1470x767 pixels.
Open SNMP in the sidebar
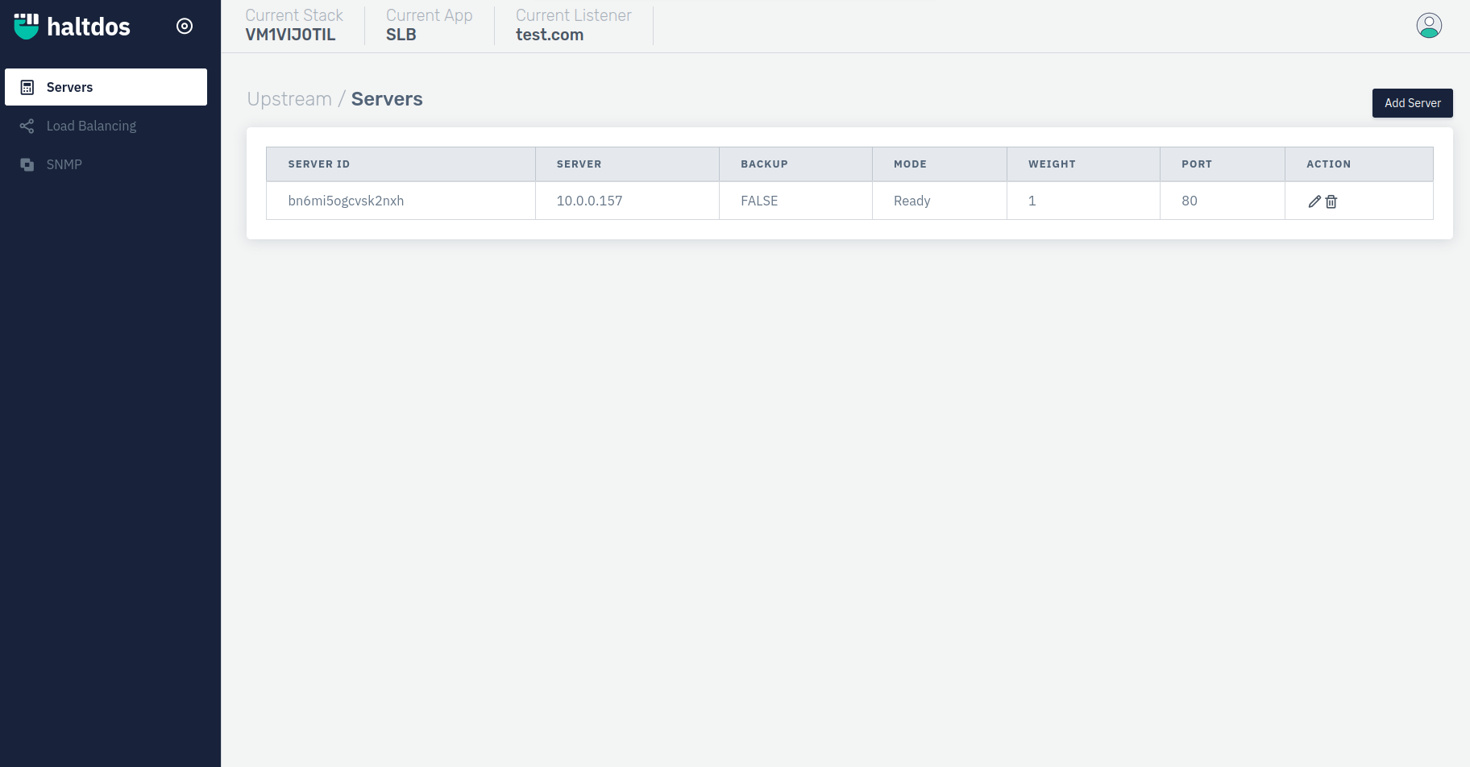tap(106, 164)
